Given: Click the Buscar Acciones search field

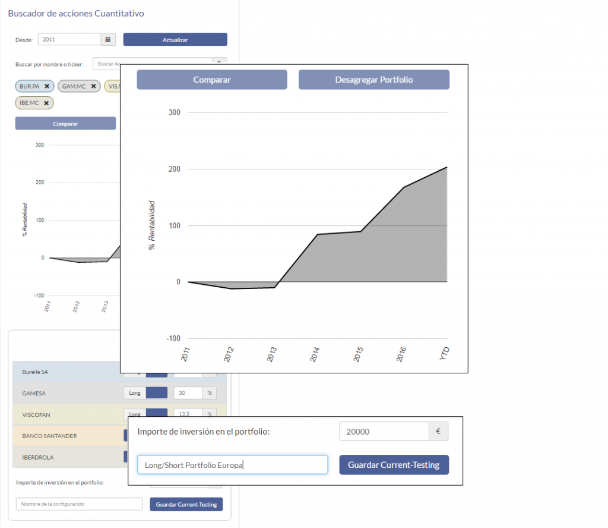Looking at the screenshot, I should [152, 64].
